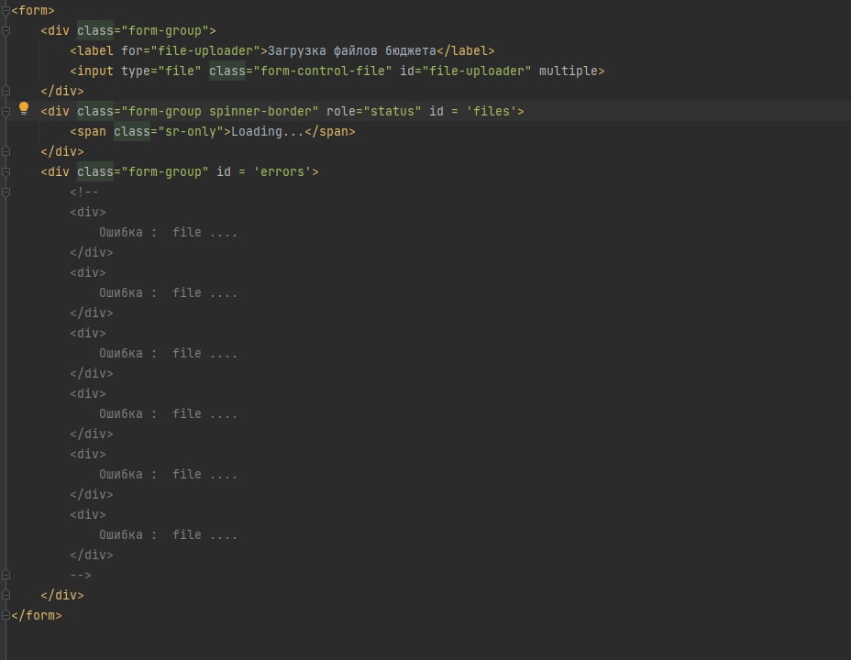This screenshot has height=660, width=851.
Task: Click the closing </label> tag
Action: pos(466,51)
